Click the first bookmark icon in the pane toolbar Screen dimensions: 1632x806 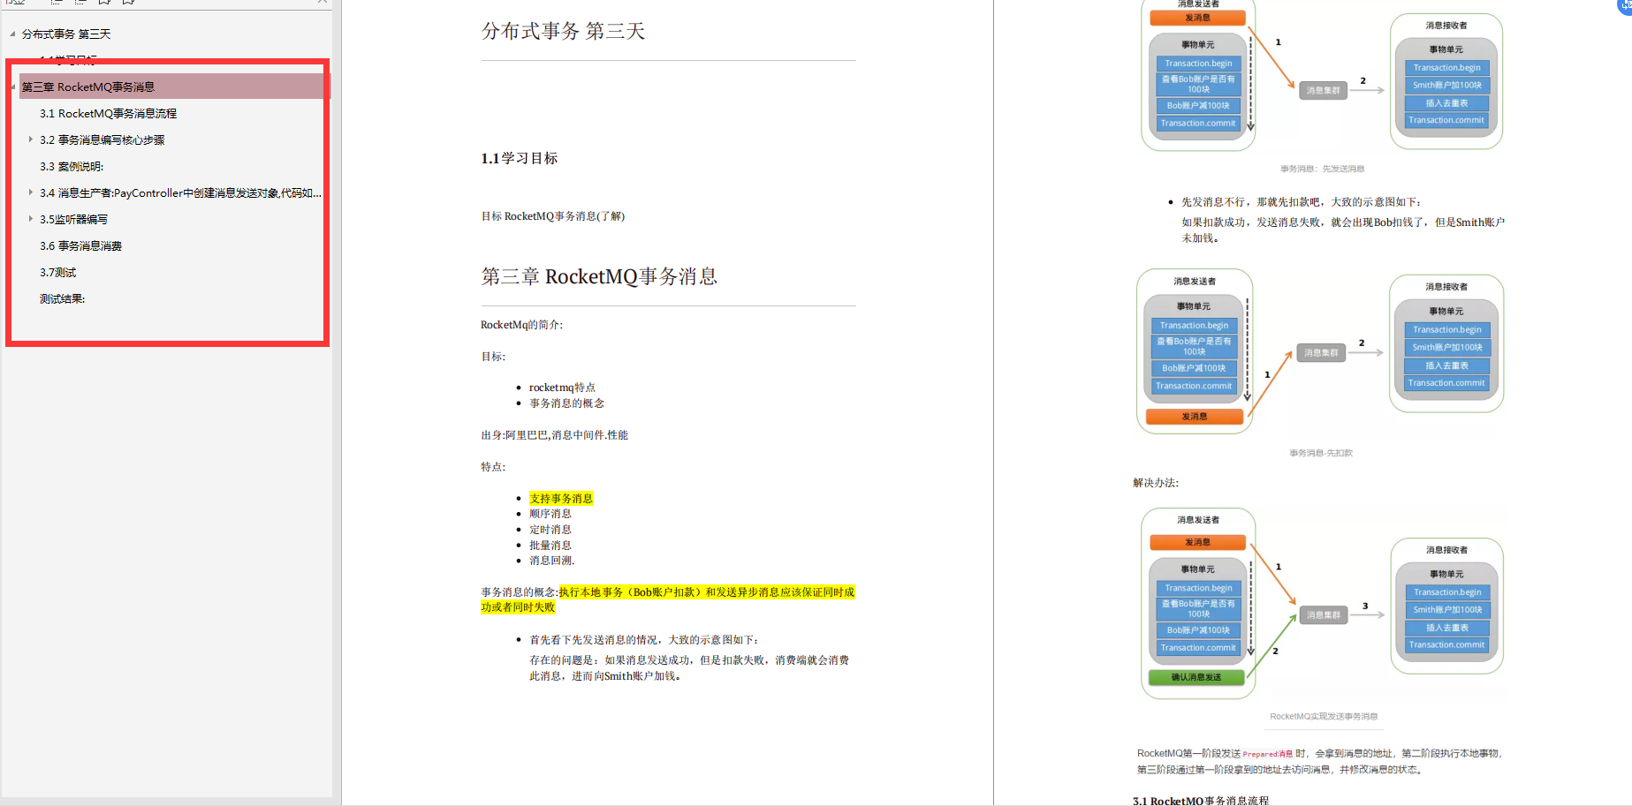point(103,2)
